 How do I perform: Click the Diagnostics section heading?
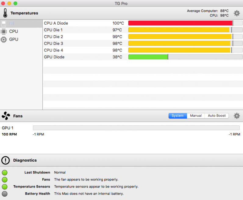[25, 160]
